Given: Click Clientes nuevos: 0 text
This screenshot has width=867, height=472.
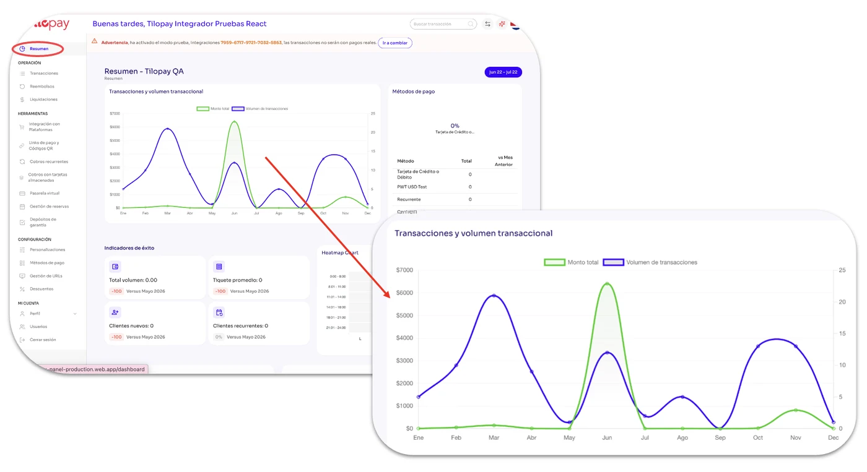Looking at the screenshot, I should pyautogui.click(x=131, y=326).
